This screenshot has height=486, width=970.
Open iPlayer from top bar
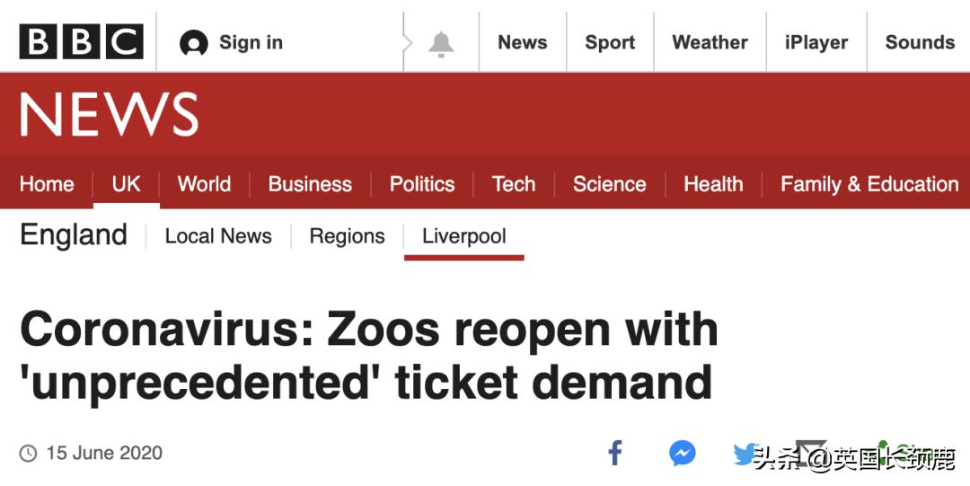pyautogui.click(x=816, y=42)
